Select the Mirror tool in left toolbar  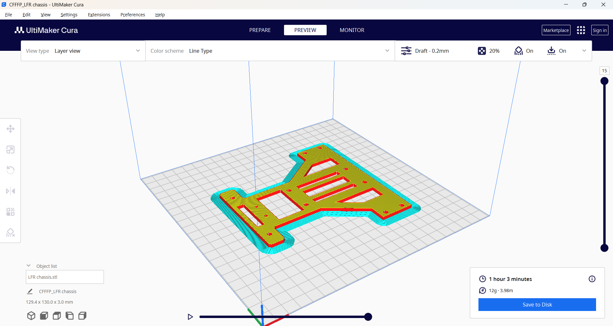(x=11, y=191)
